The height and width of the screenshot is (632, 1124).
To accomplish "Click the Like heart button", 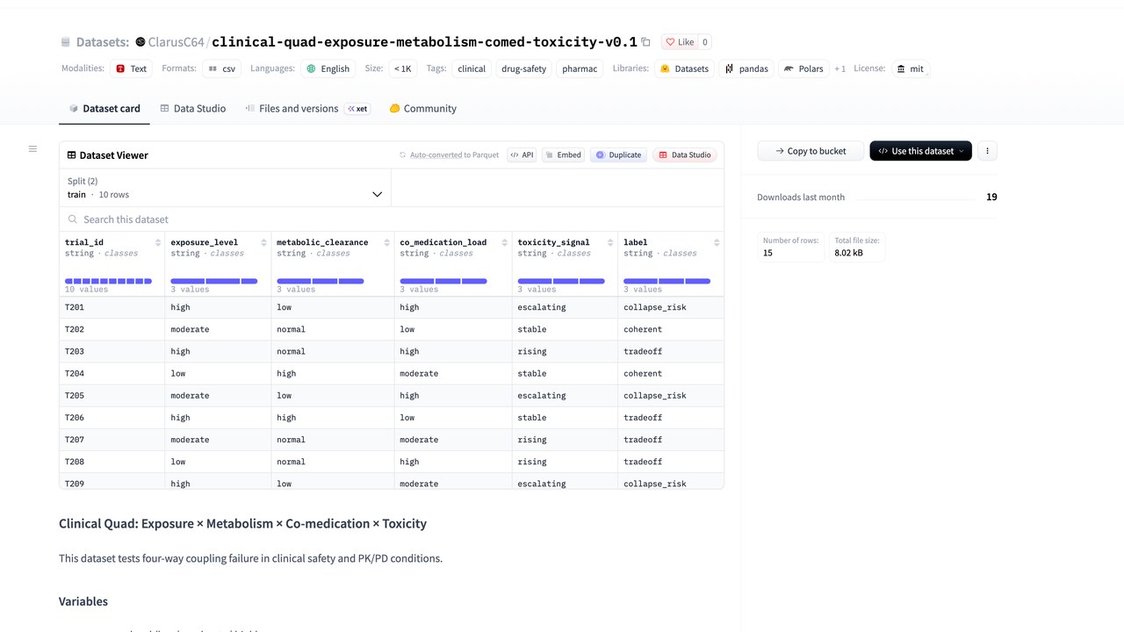I will 679,42.
